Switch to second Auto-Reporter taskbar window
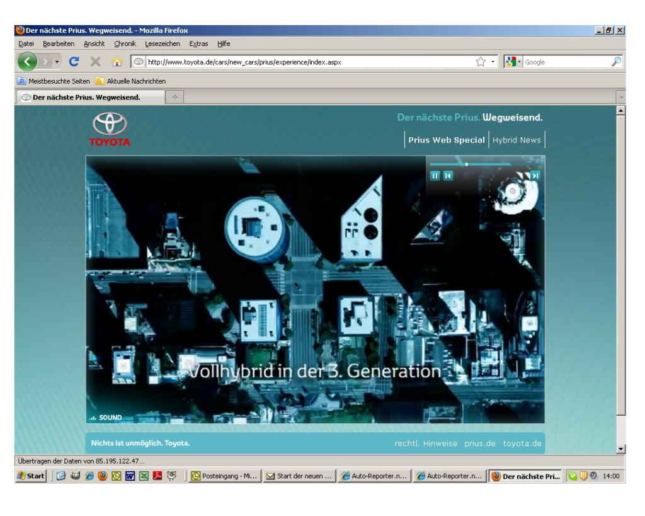 coord(450,476)
